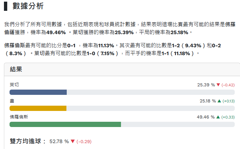Click the red down arrow beside 52.78 %

click(73, 141)
